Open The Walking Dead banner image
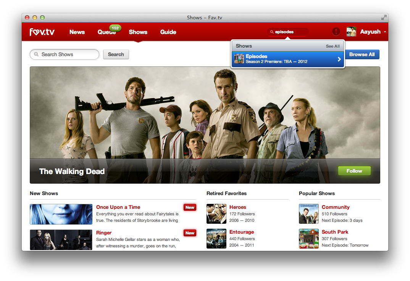Image resolution: width=410 pixels, height=281 pixels. pyautogui.click(x=205, y=125)
